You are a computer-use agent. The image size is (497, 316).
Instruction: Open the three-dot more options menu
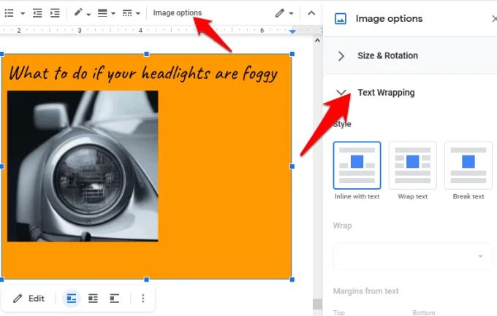tap(143, 298)
